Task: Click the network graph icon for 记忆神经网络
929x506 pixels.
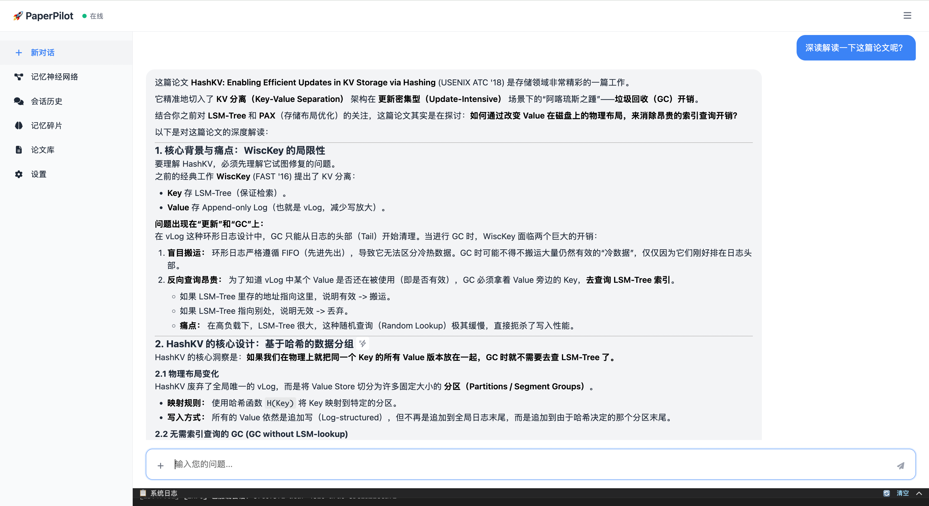Action: tap(19, 77)
